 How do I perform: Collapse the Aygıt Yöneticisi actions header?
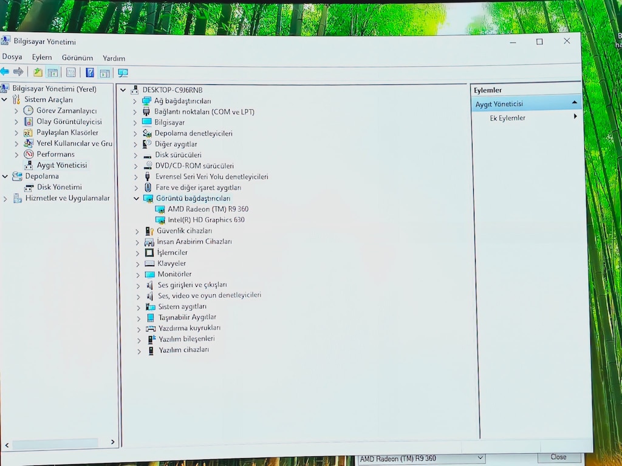tap(575, 103)
